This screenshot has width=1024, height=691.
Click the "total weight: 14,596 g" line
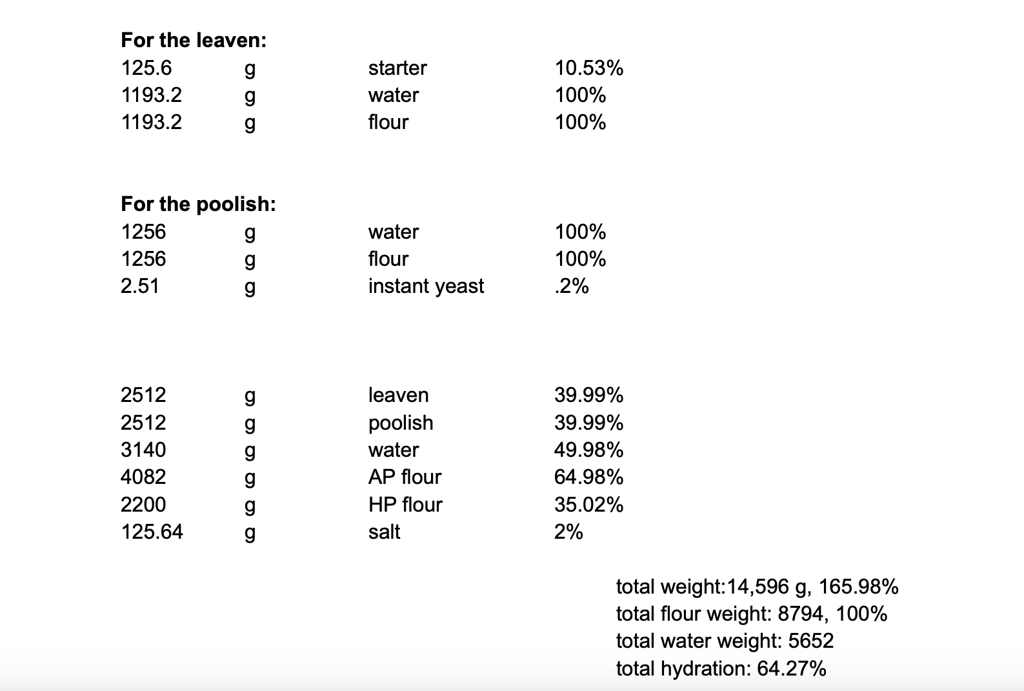[x=757, y=586]
